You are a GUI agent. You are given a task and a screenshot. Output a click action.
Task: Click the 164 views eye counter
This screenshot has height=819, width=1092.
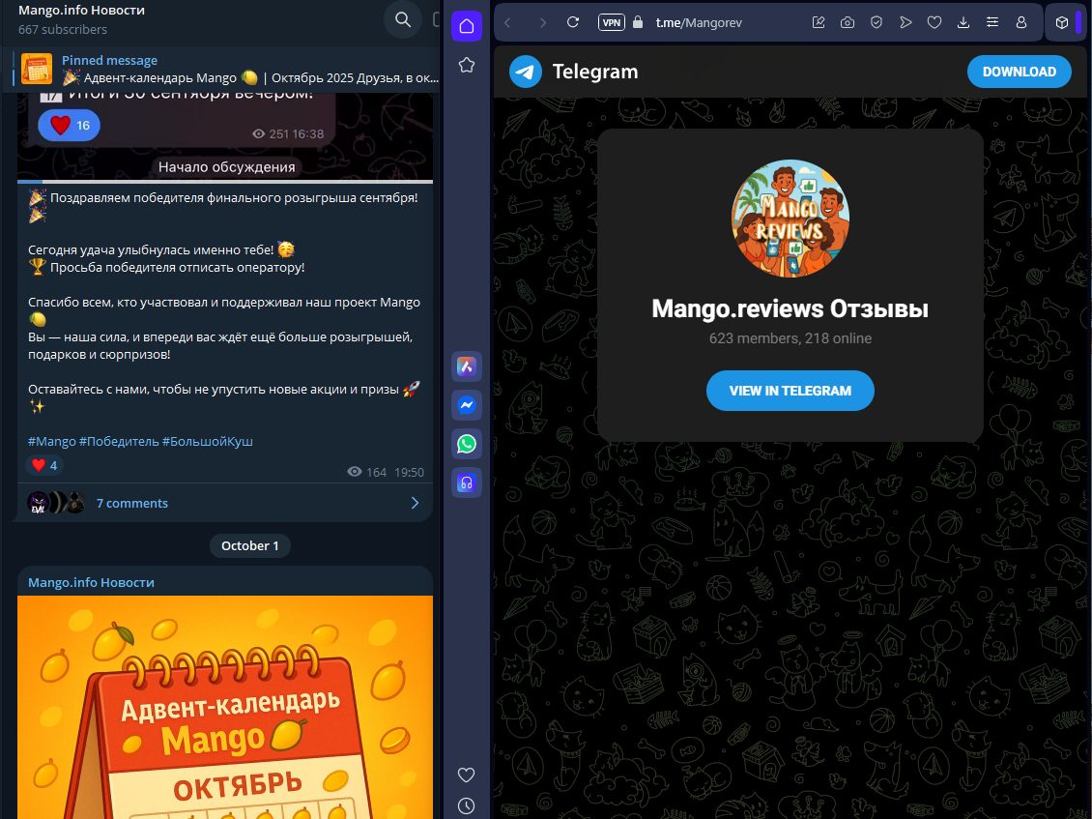(x=367, y=472)
